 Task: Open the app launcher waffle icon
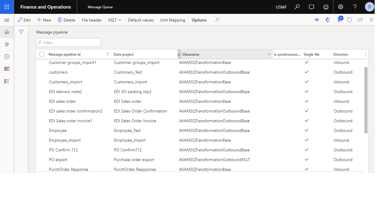(7, 7)
